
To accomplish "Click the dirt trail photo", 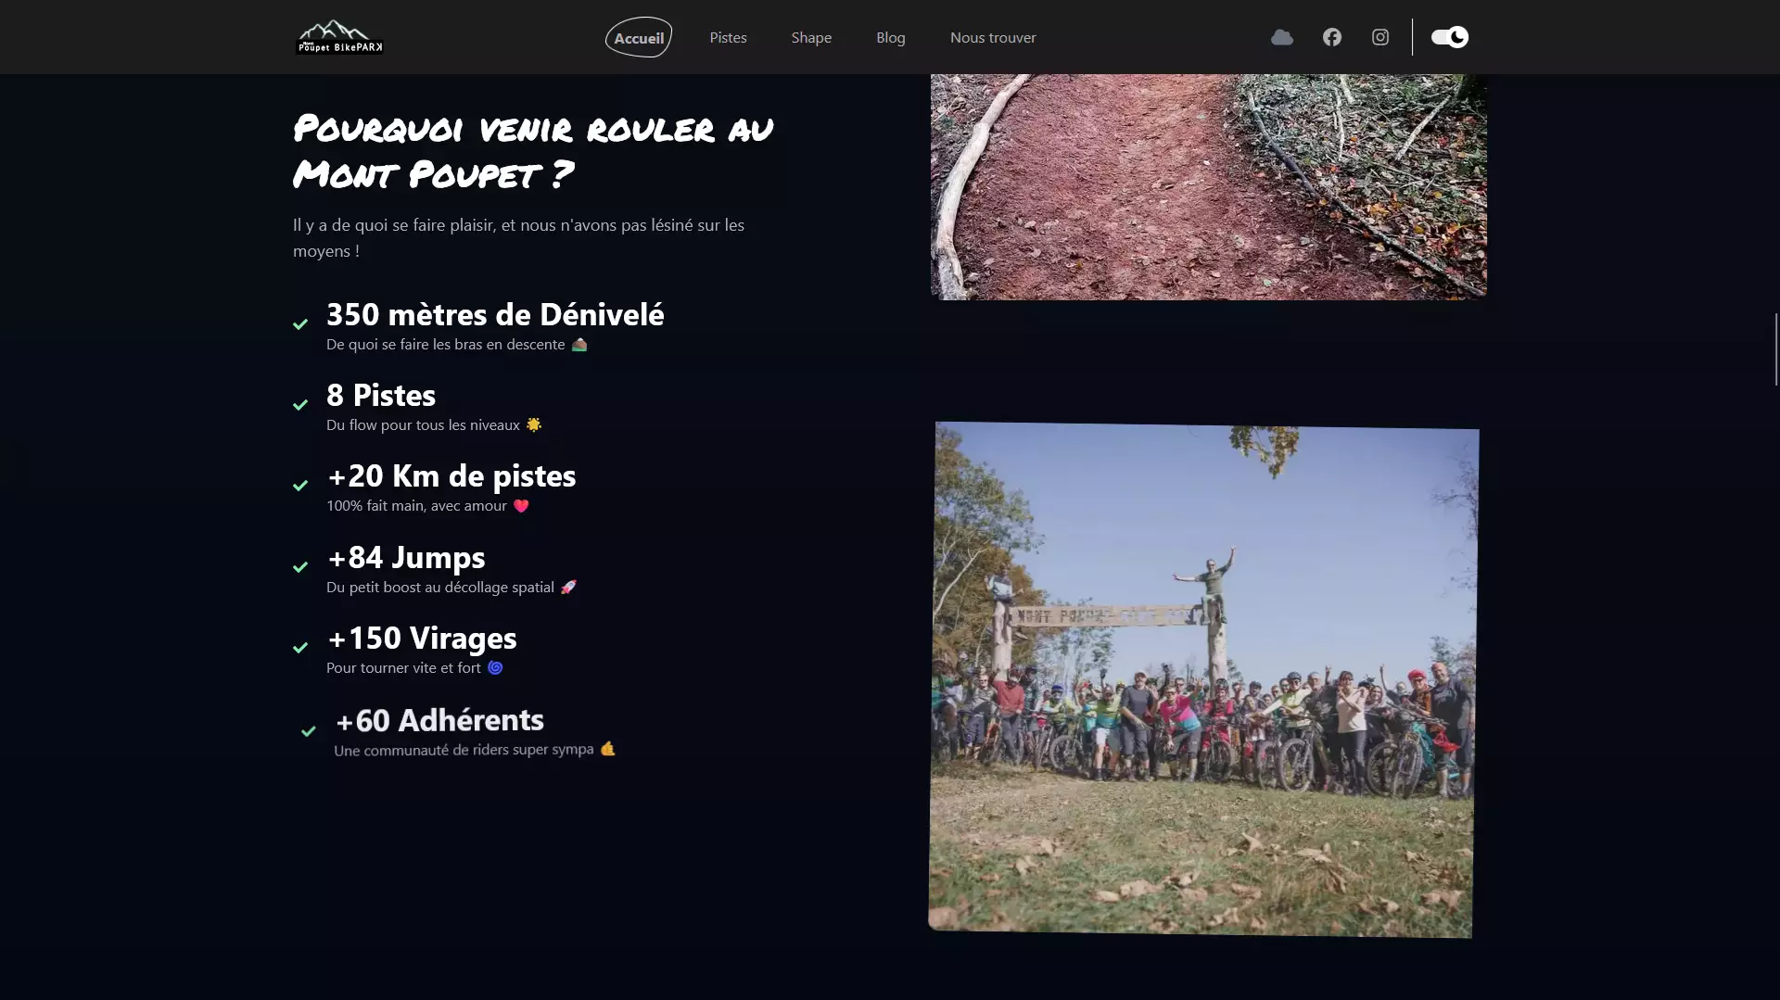I will coord(1208,186).
